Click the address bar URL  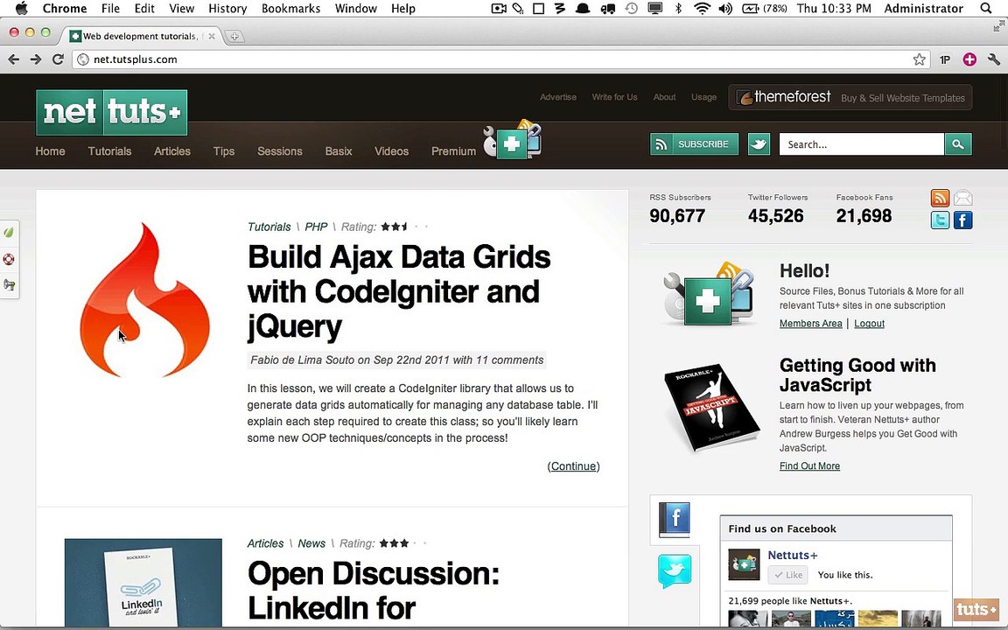point(135,59)
